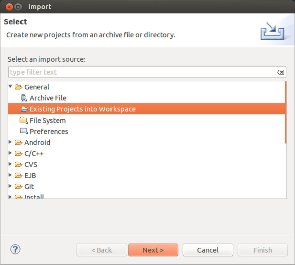The height and width of the screenshot is (265, 295).
Task: Open help via the question mark icon
Action: tap(15, 249)
